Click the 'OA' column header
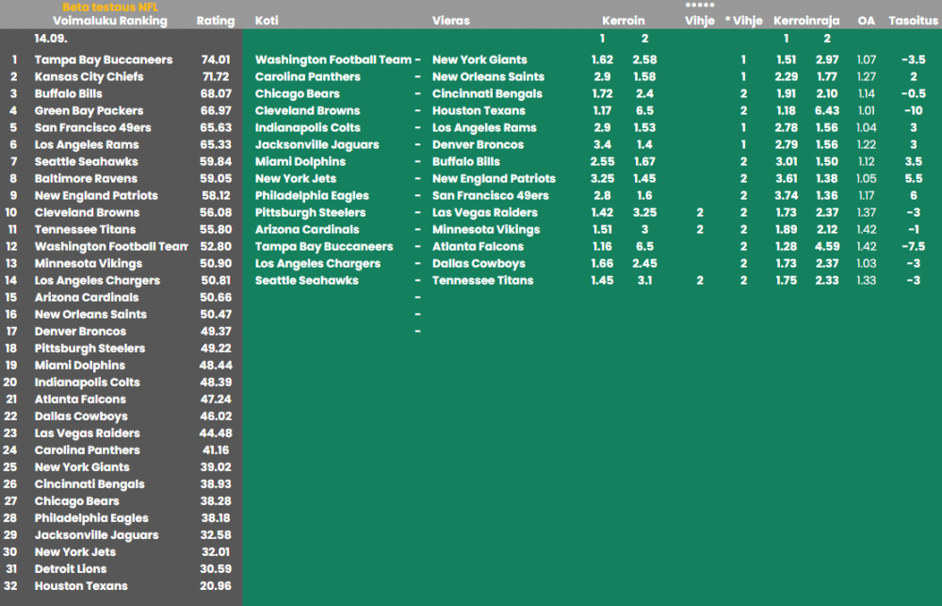 click(867, 21)
